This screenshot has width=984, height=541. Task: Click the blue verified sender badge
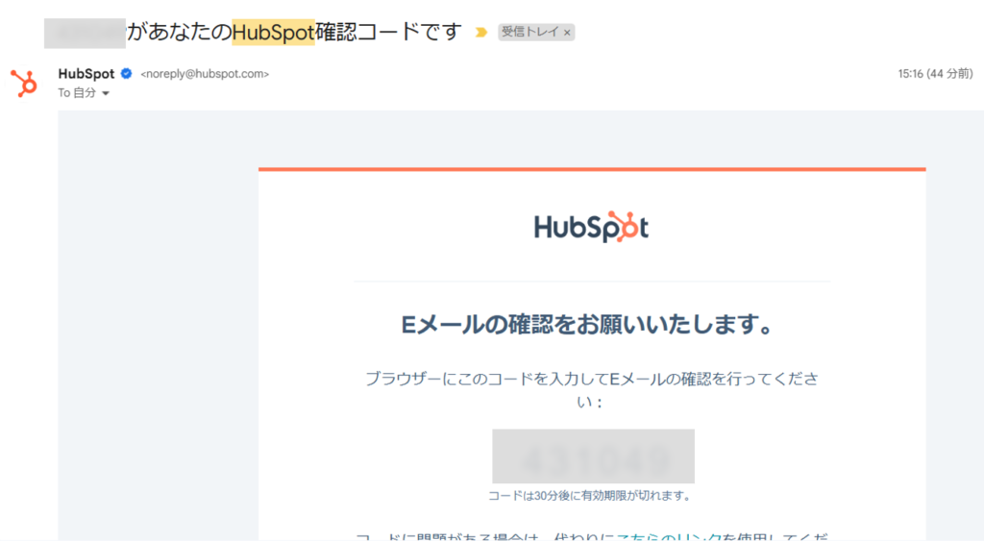[x=126, y=73]
